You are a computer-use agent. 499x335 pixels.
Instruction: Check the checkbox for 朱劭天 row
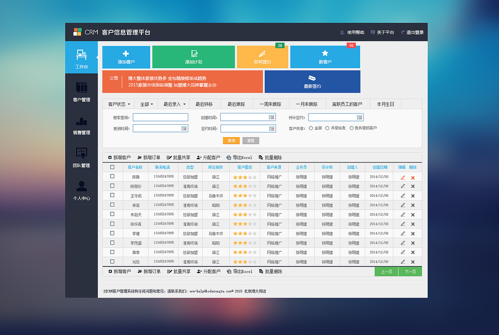click(x=112, y=214)
